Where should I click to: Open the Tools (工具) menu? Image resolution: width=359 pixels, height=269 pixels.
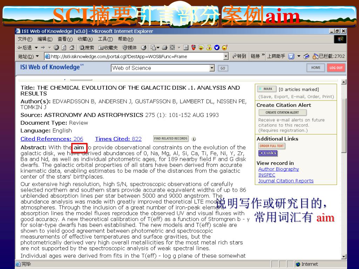(105, 39)
